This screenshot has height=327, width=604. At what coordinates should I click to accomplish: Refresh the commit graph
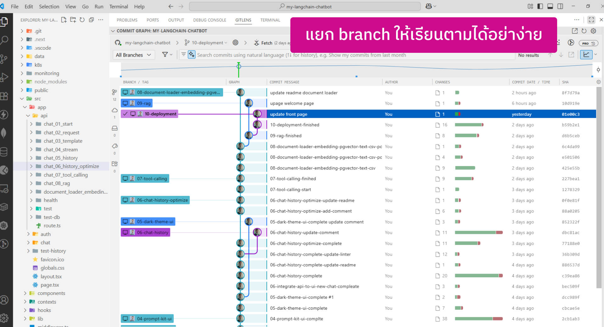tap(584, 31)
